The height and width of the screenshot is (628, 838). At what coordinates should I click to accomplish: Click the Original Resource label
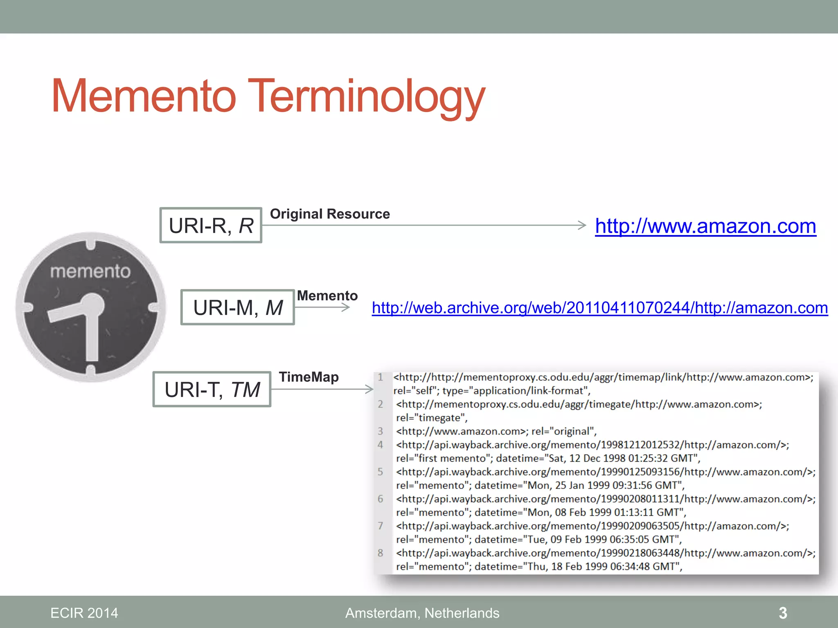point(330,214)
